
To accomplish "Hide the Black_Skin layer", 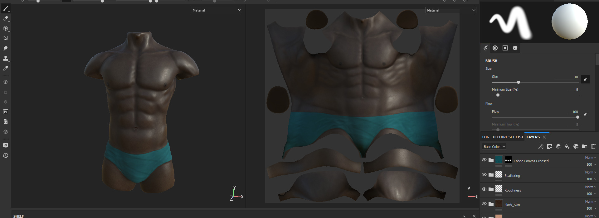I will tap(484, 204).
